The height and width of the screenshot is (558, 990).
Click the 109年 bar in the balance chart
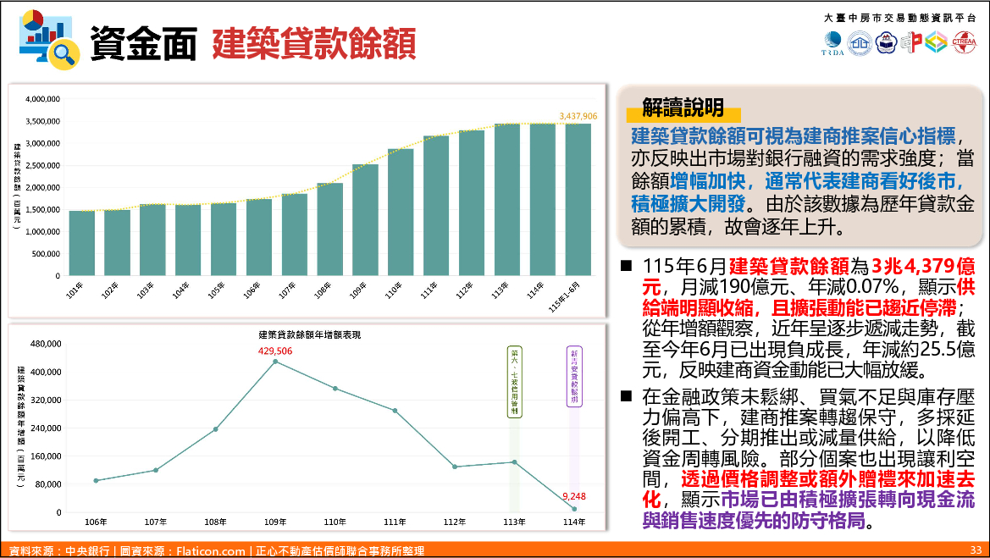tap(366, 219)
